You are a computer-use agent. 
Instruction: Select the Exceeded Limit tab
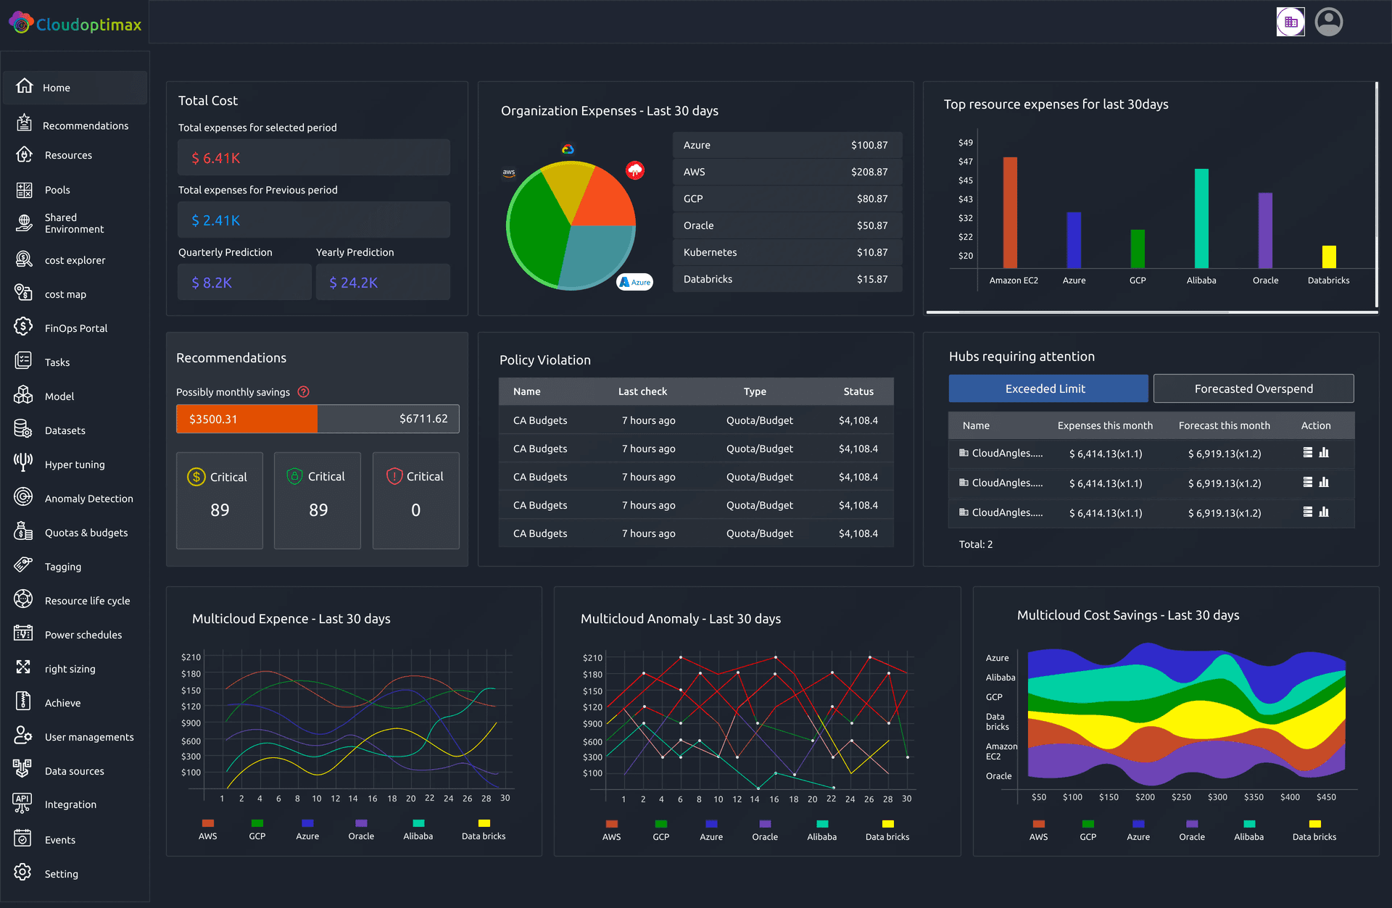(x=1048, y=389)
